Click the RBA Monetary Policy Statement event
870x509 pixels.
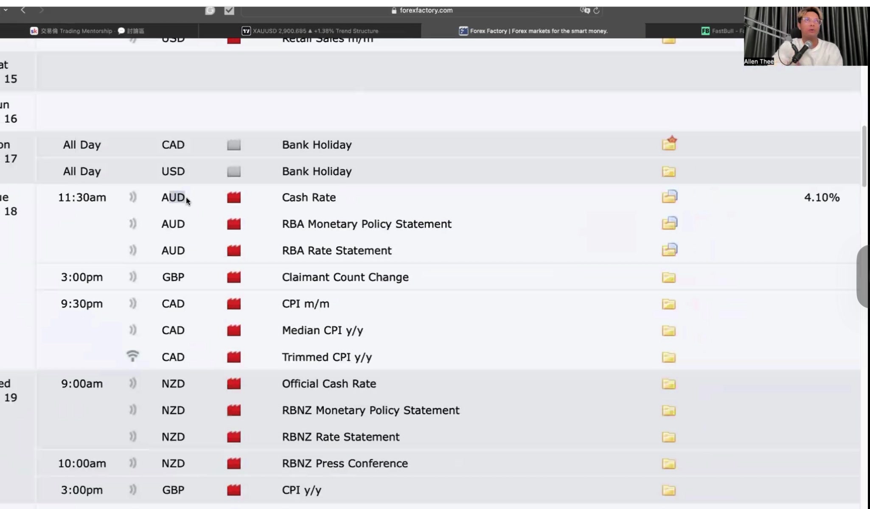tap(366, 224)
